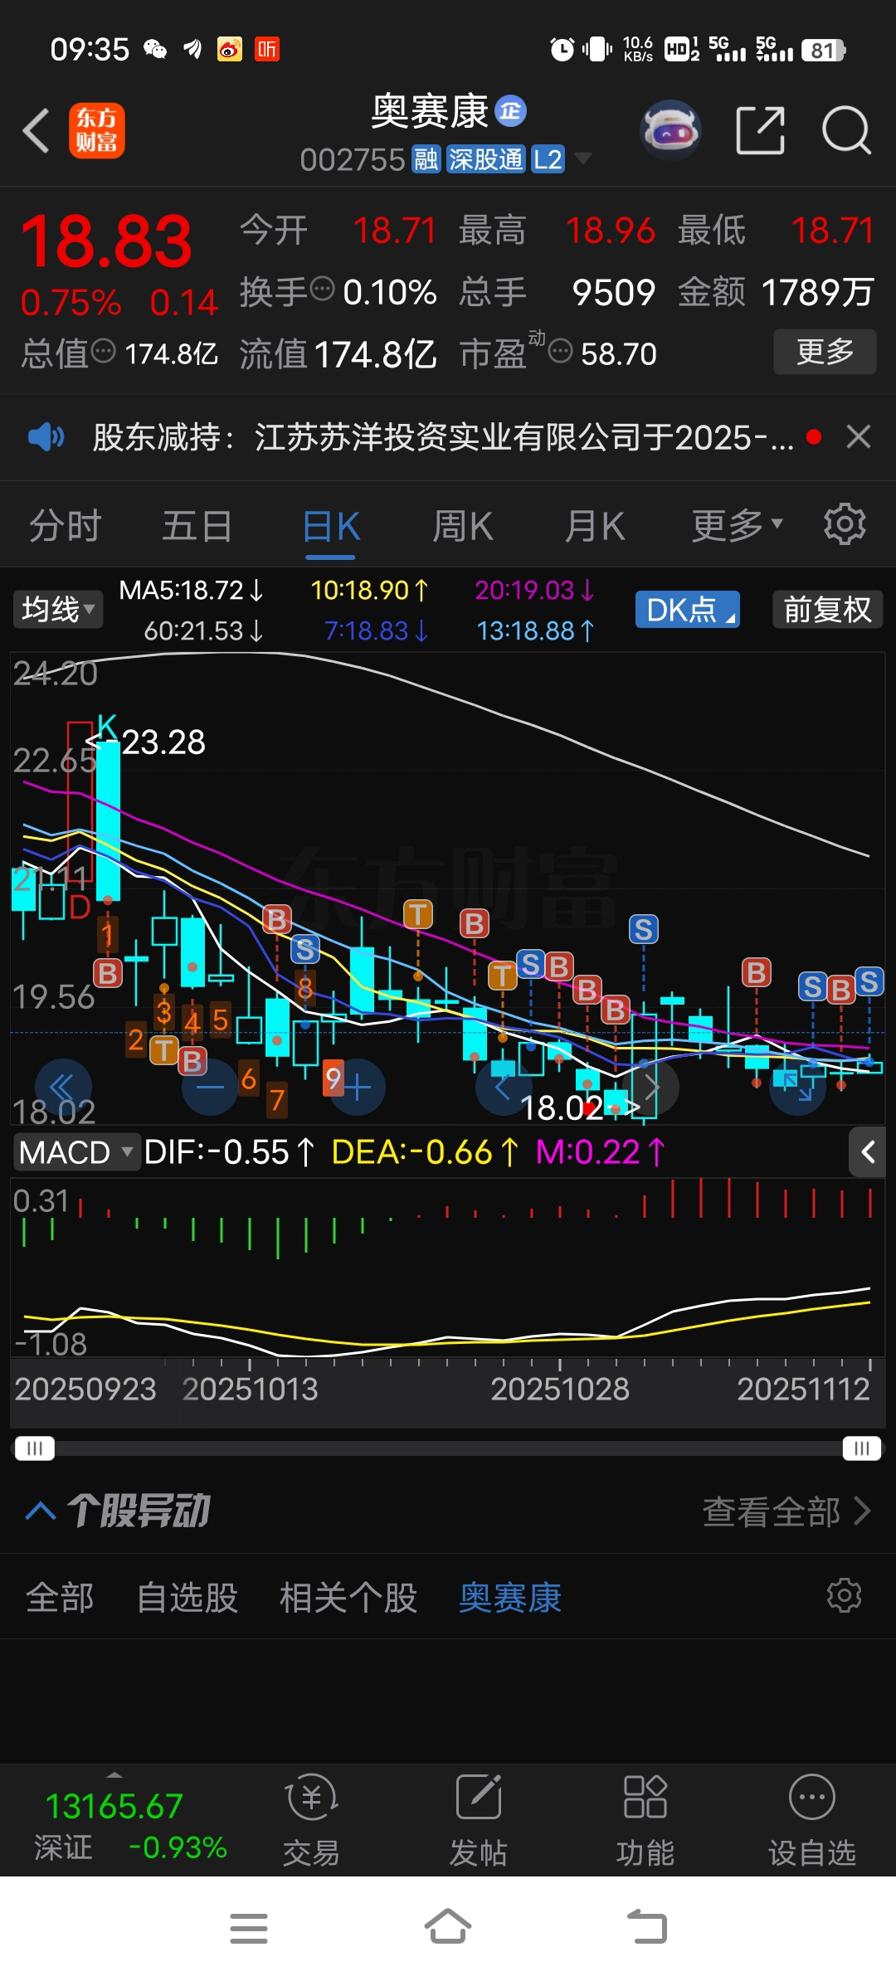Grab the left chart range slider handle
Image resolution: width=896 pixels, height=1981 pixels.
[x=35, y=1448]
